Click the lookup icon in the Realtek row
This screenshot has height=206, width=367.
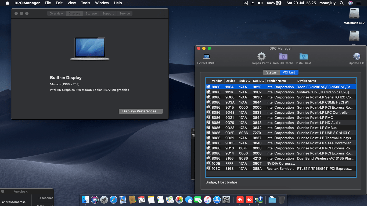click(x=209, y=168)
